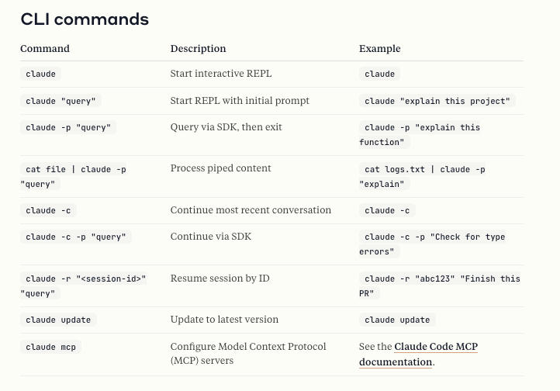This screenshot has height=391, width=560.
Task: Click the Description column header
Action: [198, 48]
